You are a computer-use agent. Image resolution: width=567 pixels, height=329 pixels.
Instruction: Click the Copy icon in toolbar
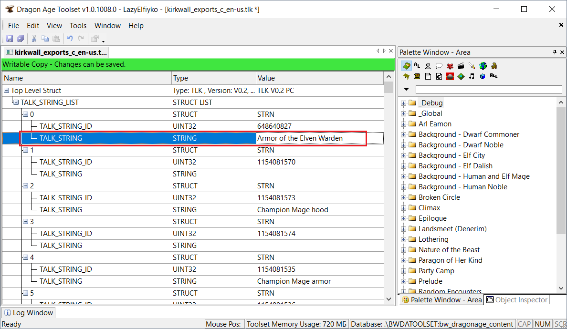(45, 39)
